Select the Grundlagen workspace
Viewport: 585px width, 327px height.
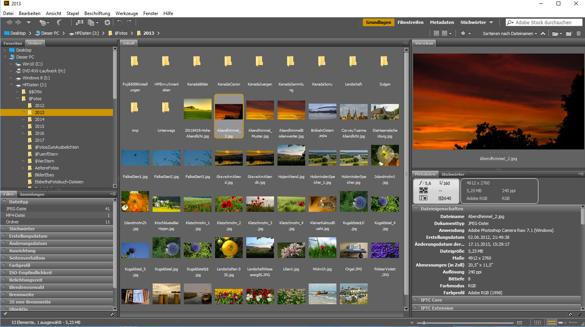(x=378, y=22)
